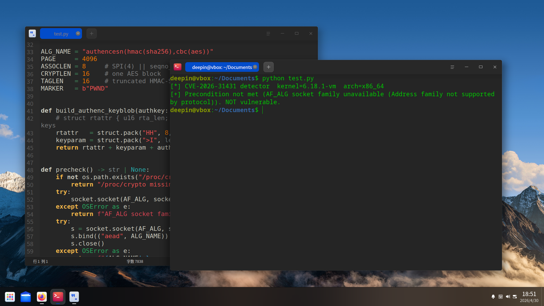This screenshot has height=306, width=544.
Task: Launch Firefox from the dock
Action: tap(42, 297)
